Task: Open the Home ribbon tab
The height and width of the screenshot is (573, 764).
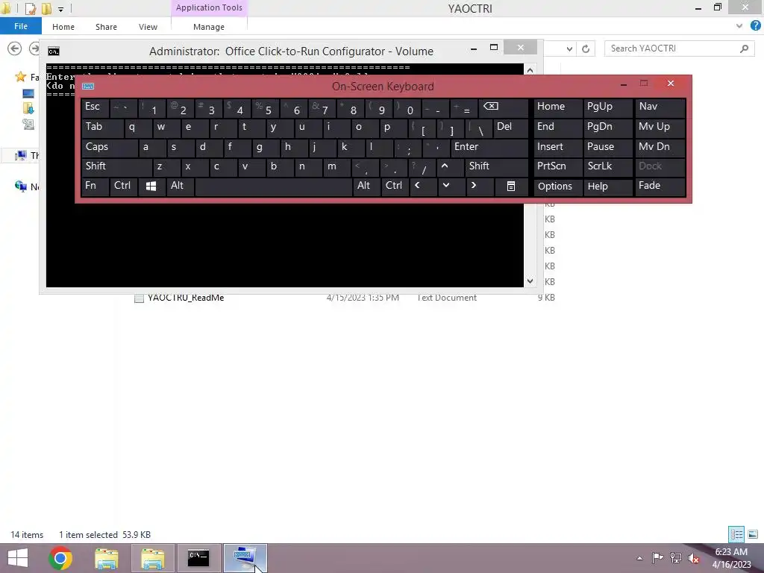Action: coord(63,27)
